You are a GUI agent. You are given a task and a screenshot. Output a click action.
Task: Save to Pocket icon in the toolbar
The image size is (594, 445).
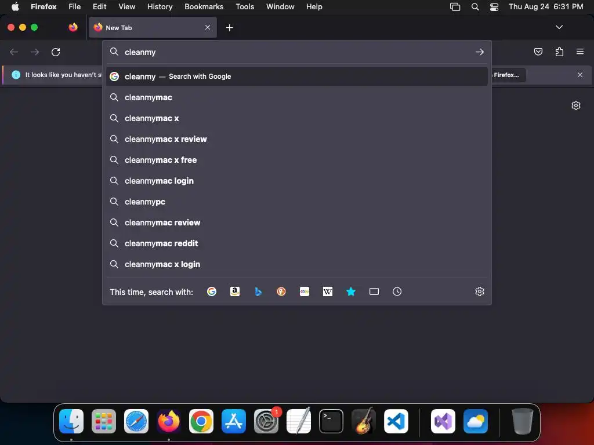(x=538, y=52)
